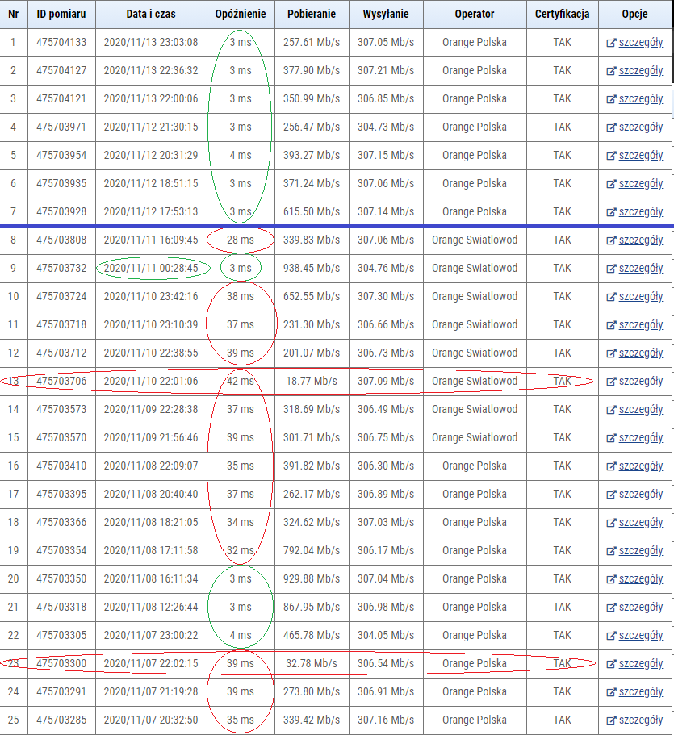Click external-link icon in row 18
The image size is (674, 735).
point(611,523)
